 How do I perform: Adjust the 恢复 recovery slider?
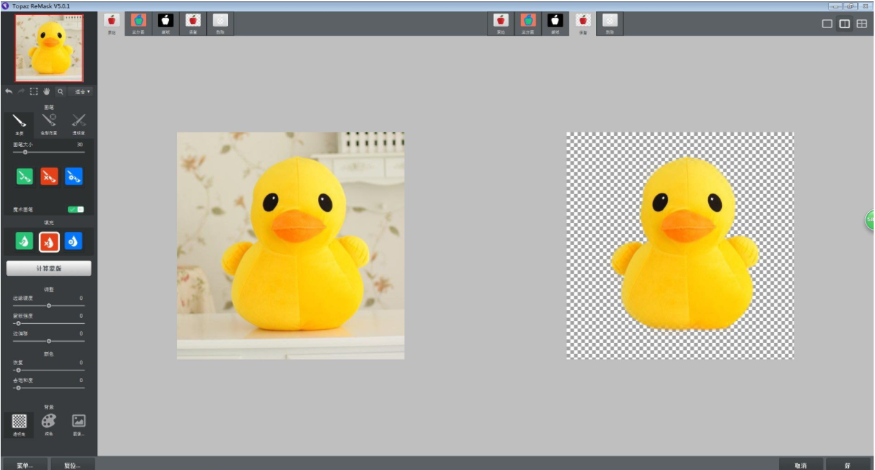click(x=48, y=370)
